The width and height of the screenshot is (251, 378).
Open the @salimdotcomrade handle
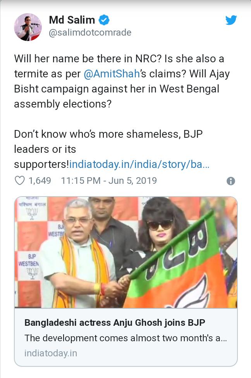pos(90,32)
